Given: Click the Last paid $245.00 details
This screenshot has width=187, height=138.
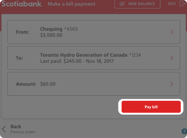Looking at the screenshot, I should pyautogui.click(x=77, y=61).
